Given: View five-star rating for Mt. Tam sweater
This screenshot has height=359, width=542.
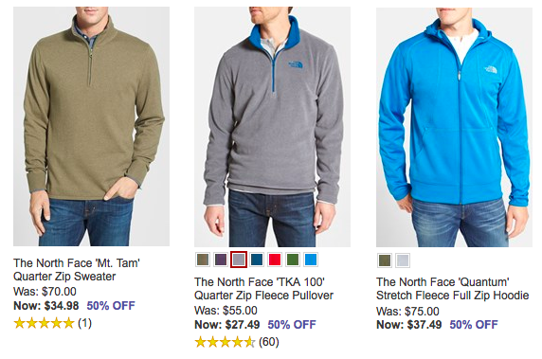Looking at the screenshot, I should (44, 323).
